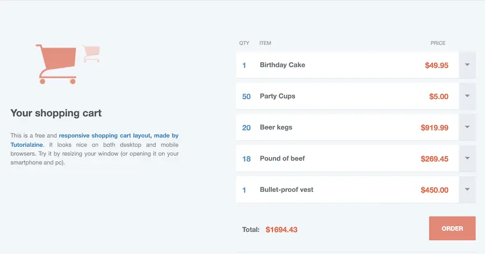Click the Pound of beef quantity 18
This screenshot has width=485, height=254.
pos(246,159)
